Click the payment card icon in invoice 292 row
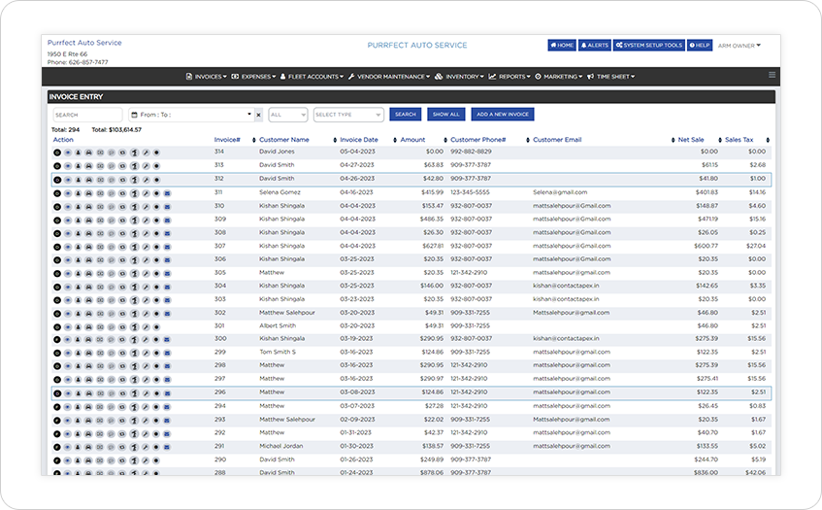Image resolution: width=822 pixels, height=510 pixels. click(100, 434)
